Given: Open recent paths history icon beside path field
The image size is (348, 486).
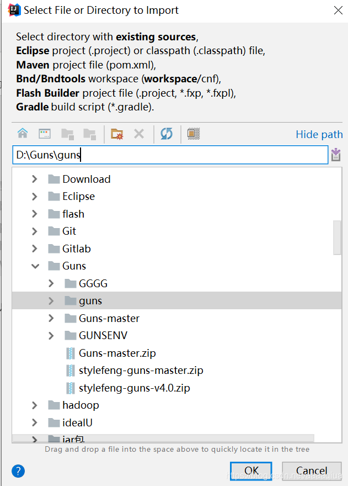Looking at the screenshot, I should tap(336, 155).
